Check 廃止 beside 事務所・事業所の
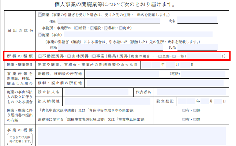 point(121,28)
